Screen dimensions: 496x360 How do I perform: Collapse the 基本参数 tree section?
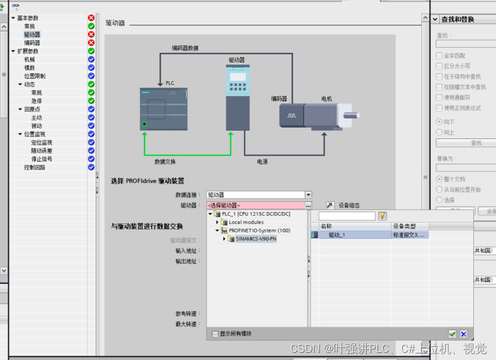[x=13, y=18]
